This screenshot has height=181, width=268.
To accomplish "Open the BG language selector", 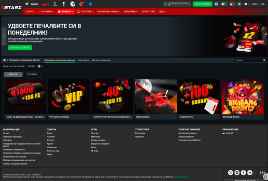I will click(x=264, y=4).
